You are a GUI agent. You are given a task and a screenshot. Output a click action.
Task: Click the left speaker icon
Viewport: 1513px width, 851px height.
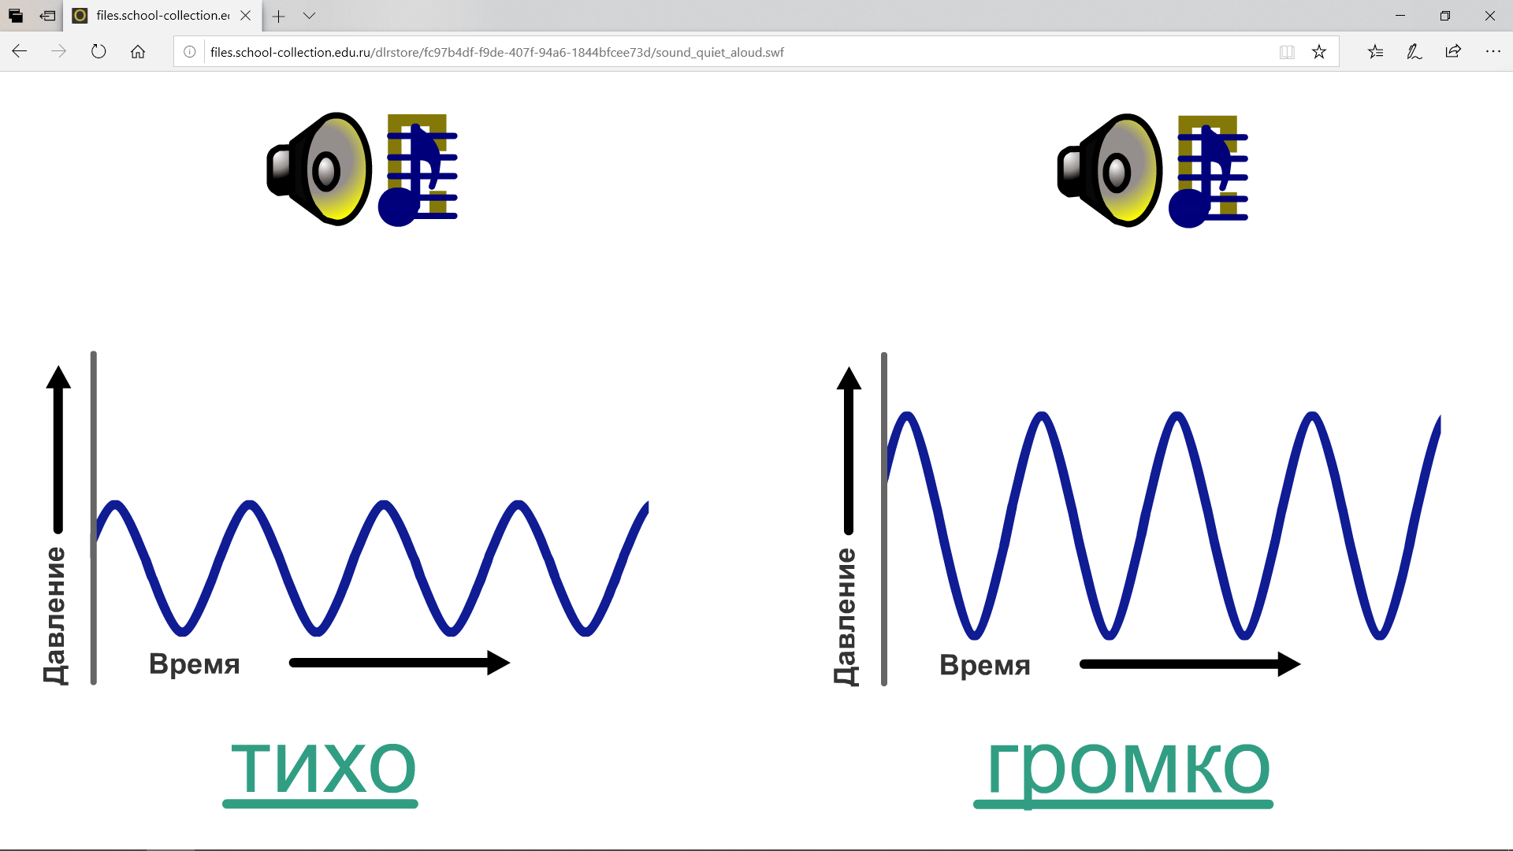pyautogui.click(x=317, y=169)
